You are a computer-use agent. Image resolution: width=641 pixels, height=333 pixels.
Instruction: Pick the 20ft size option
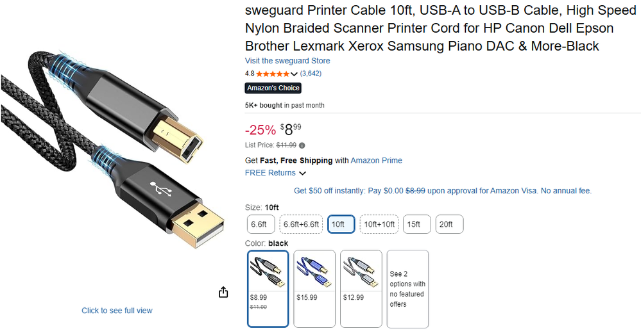click(x=449, y=224)
